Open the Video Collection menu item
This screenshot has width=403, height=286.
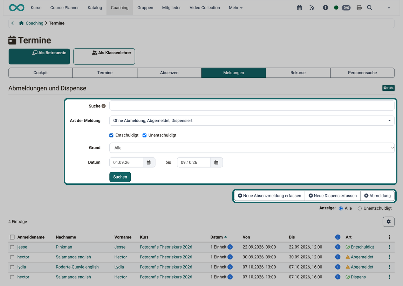tap(205, 8)
